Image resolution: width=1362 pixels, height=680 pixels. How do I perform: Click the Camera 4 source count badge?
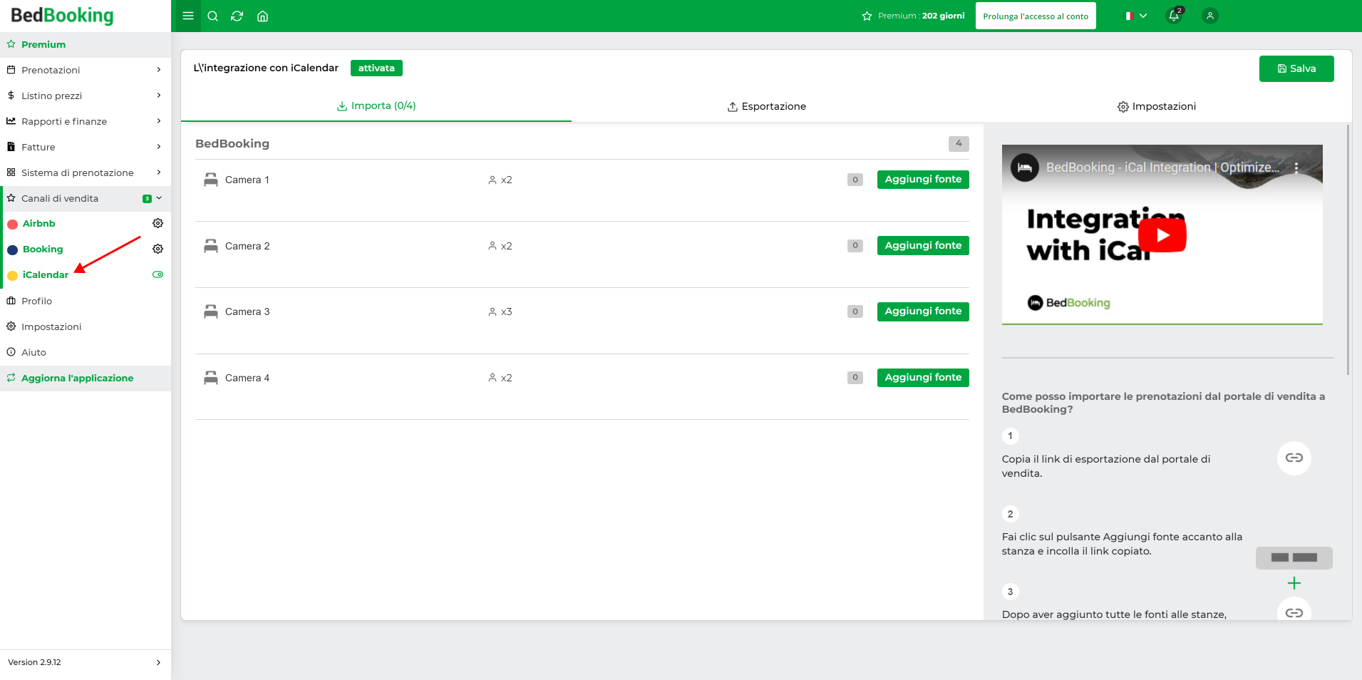point(855,377)
